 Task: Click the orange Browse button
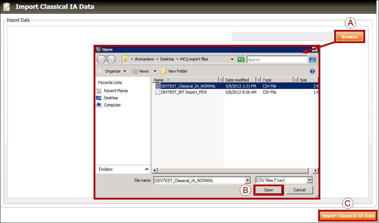click(349, 37)
